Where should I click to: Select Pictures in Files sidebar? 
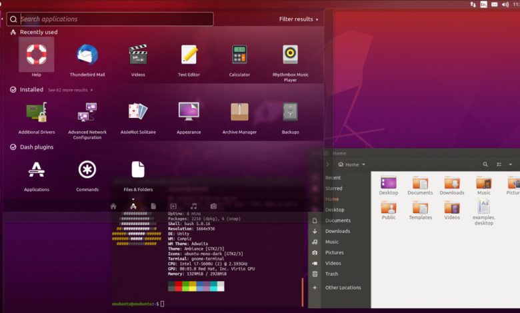point(334,252)
